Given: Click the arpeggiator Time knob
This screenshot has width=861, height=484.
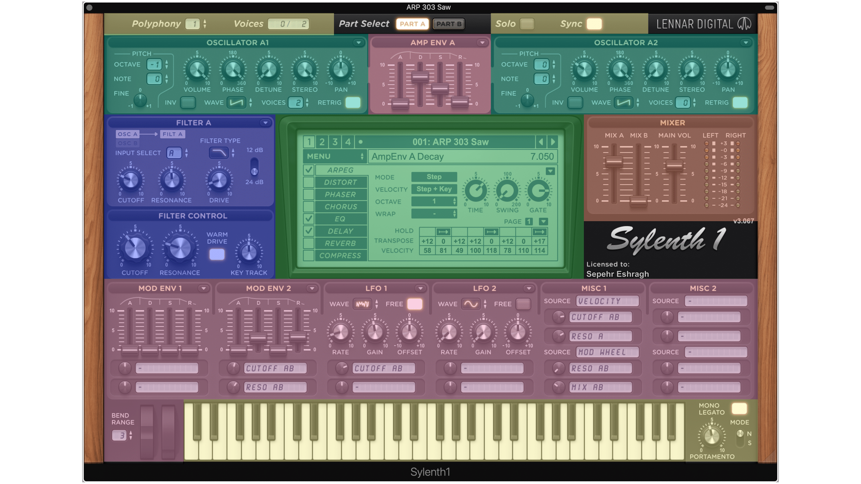Looking at the screenshot, I should click(476, 191).
